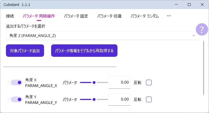
Task: Check the 反転 checkbox for PARAM_ANGLE_Y
Action: coord(149,99)
